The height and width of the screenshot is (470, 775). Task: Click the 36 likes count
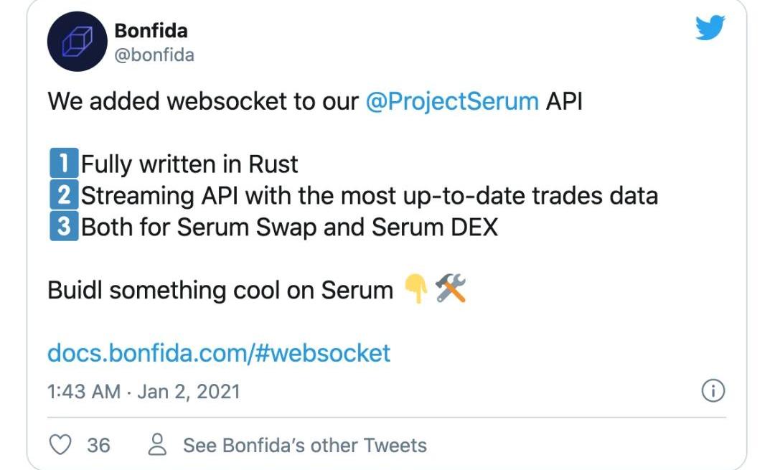pyautogui.click(x=98, y=445)
